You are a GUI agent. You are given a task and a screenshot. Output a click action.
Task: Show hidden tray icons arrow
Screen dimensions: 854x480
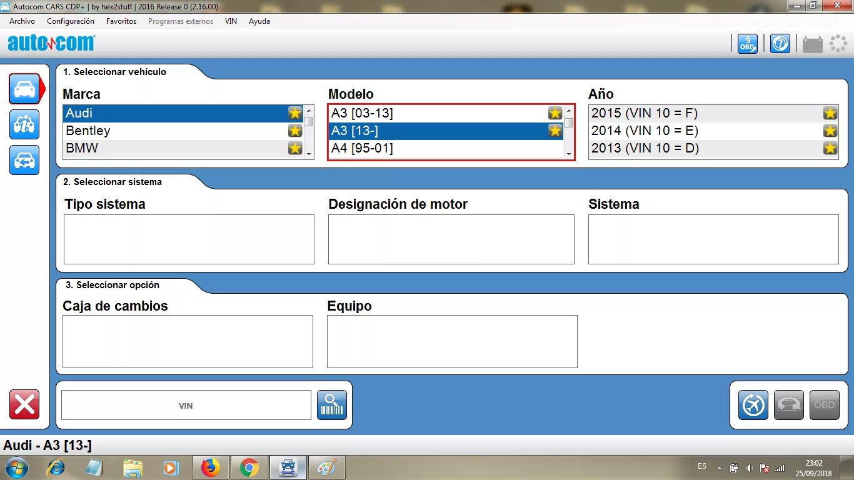[719, 467]
